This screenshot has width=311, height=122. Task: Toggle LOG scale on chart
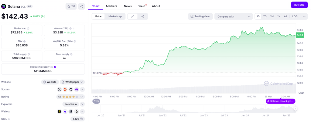coord(295,16)
